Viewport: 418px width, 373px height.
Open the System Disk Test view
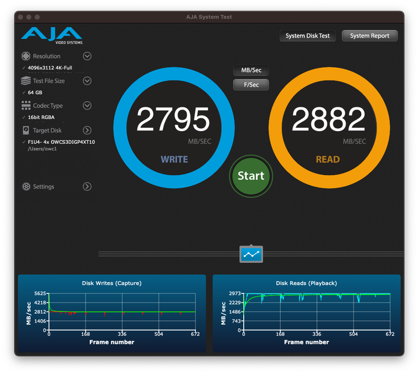tap(307, 36)
